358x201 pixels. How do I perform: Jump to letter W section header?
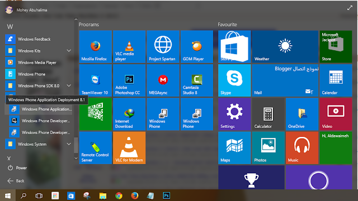[x=10, y=27]
